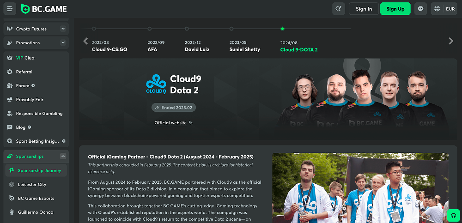This screenshot has height=223, width=462.
Task: Select the 2023/05 Suniel Shetty timeline entry
Action: pyautogui.click(x=245, y=46)
